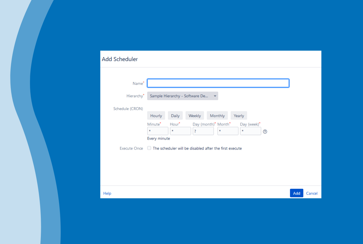363x244 pixels.
Task: Select the Daily schedule preset
Action: [175, 115]
